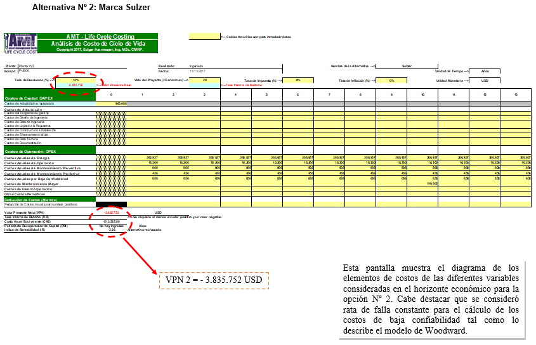Click the Costos de Operación: OPEX header

point(50,150)
